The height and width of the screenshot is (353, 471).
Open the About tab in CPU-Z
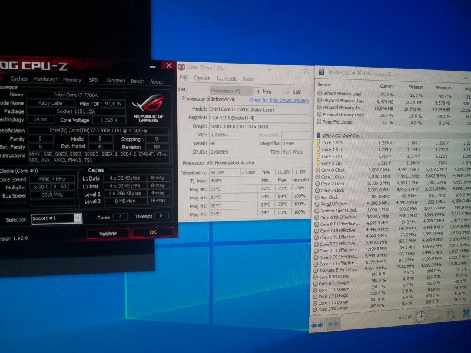click(157, 81)
